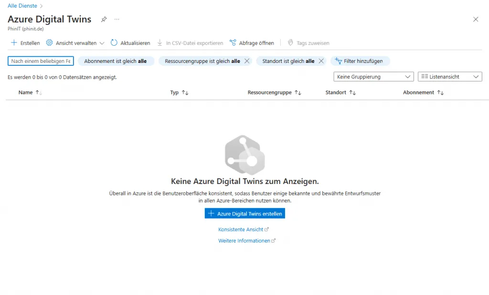Viewport: 489px width, 295px height.
Task: Click Azure Digital Twins erstellen button
Action: (x=244, y=214)
